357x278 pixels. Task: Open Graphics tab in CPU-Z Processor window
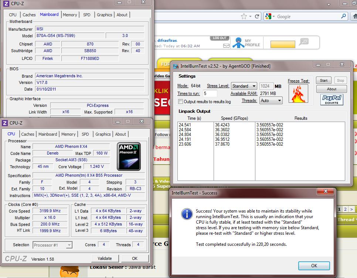[103, 134]
